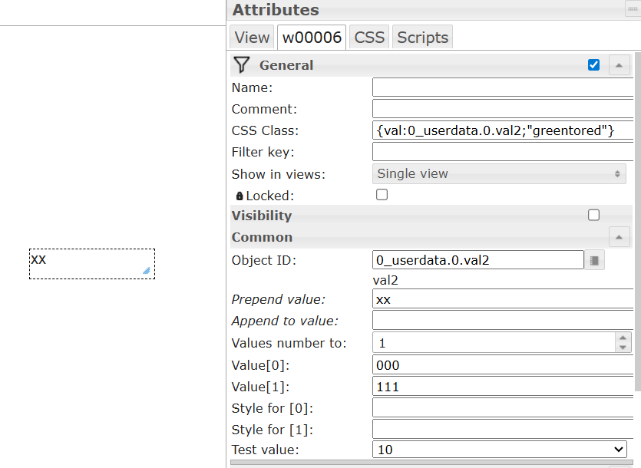
Task: Open the CSS tab
Action: [x=369, y=37]
